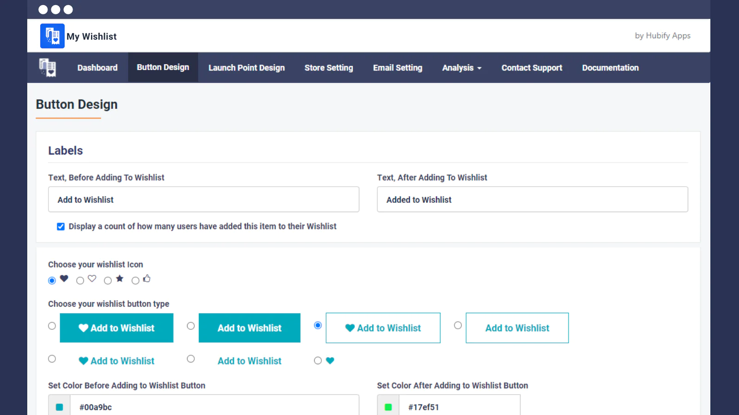739x415 pixels.
Task: Open the Store Setting tab
Action: point(328,68)
